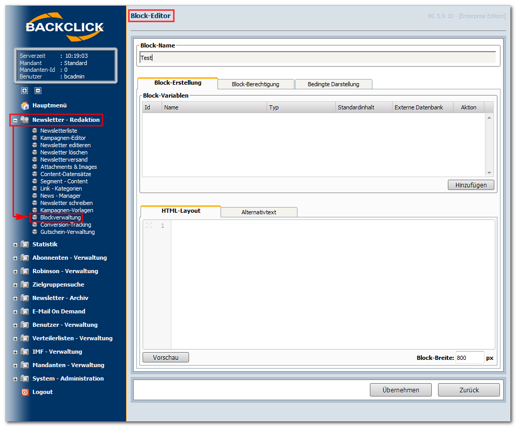Click the red Logout power icon

point(25,392)
